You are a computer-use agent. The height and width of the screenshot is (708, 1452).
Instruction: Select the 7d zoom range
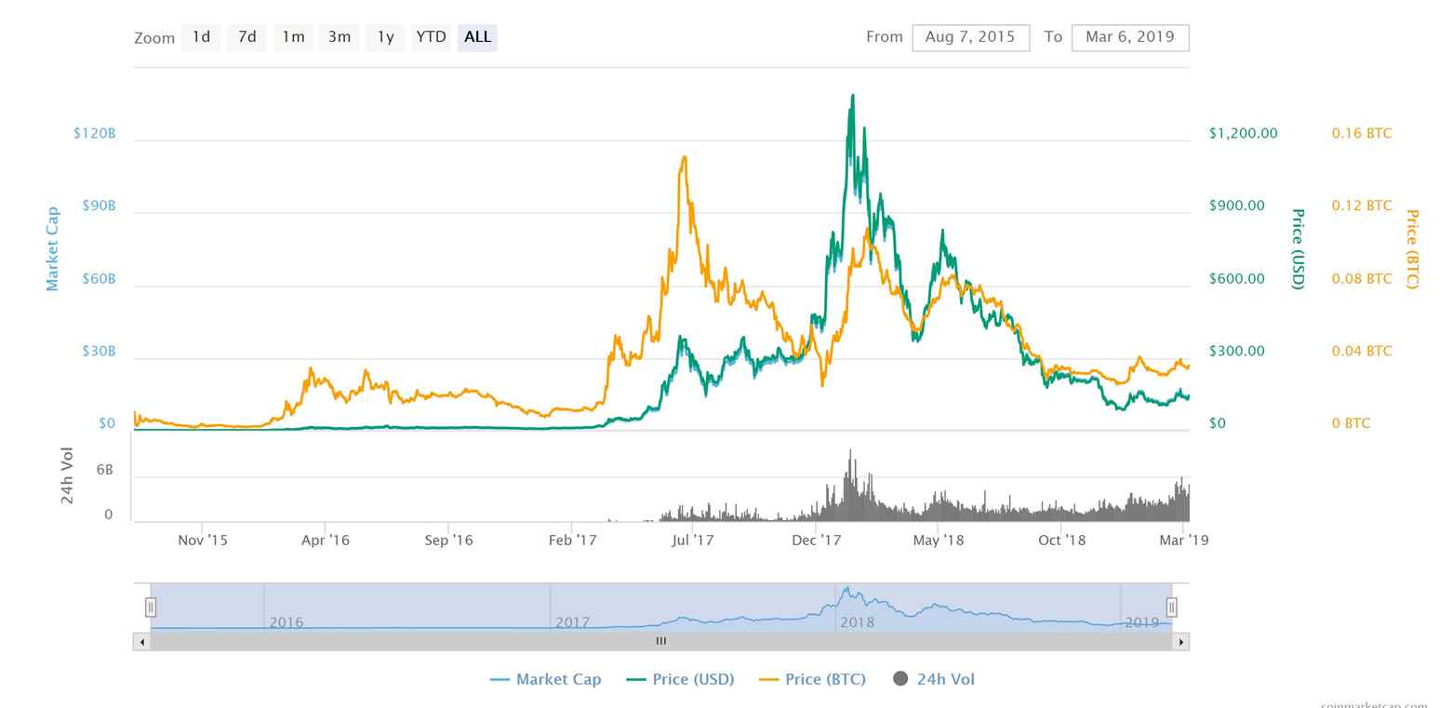246,37
